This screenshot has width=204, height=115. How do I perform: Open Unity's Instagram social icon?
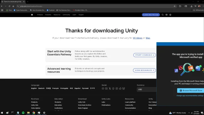pyautogui.click(x=117, y=89)
